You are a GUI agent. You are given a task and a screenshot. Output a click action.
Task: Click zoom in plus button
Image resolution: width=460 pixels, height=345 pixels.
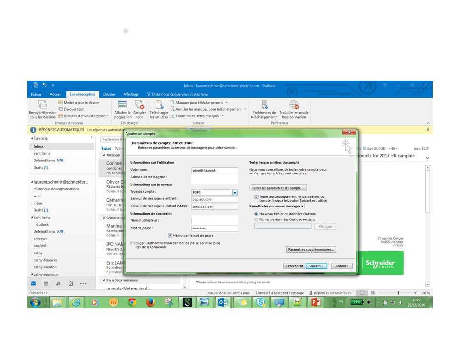click(x=415, y=293)
